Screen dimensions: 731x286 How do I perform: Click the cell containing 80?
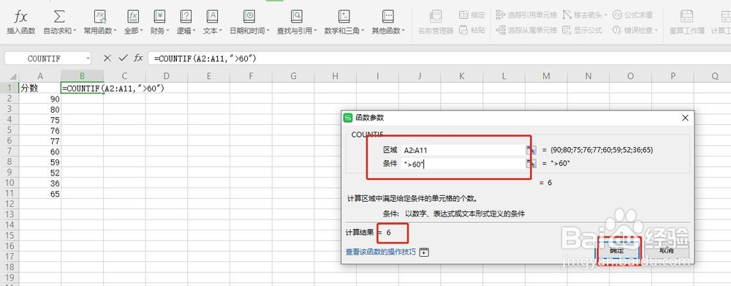(40, 109)
